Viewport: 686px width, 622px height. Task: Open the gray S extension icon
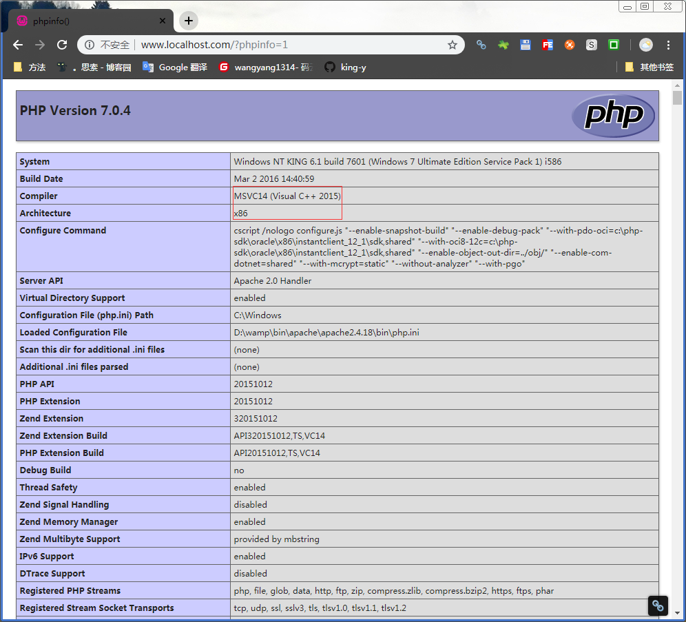pyautogui.click(x=592, y=44)
